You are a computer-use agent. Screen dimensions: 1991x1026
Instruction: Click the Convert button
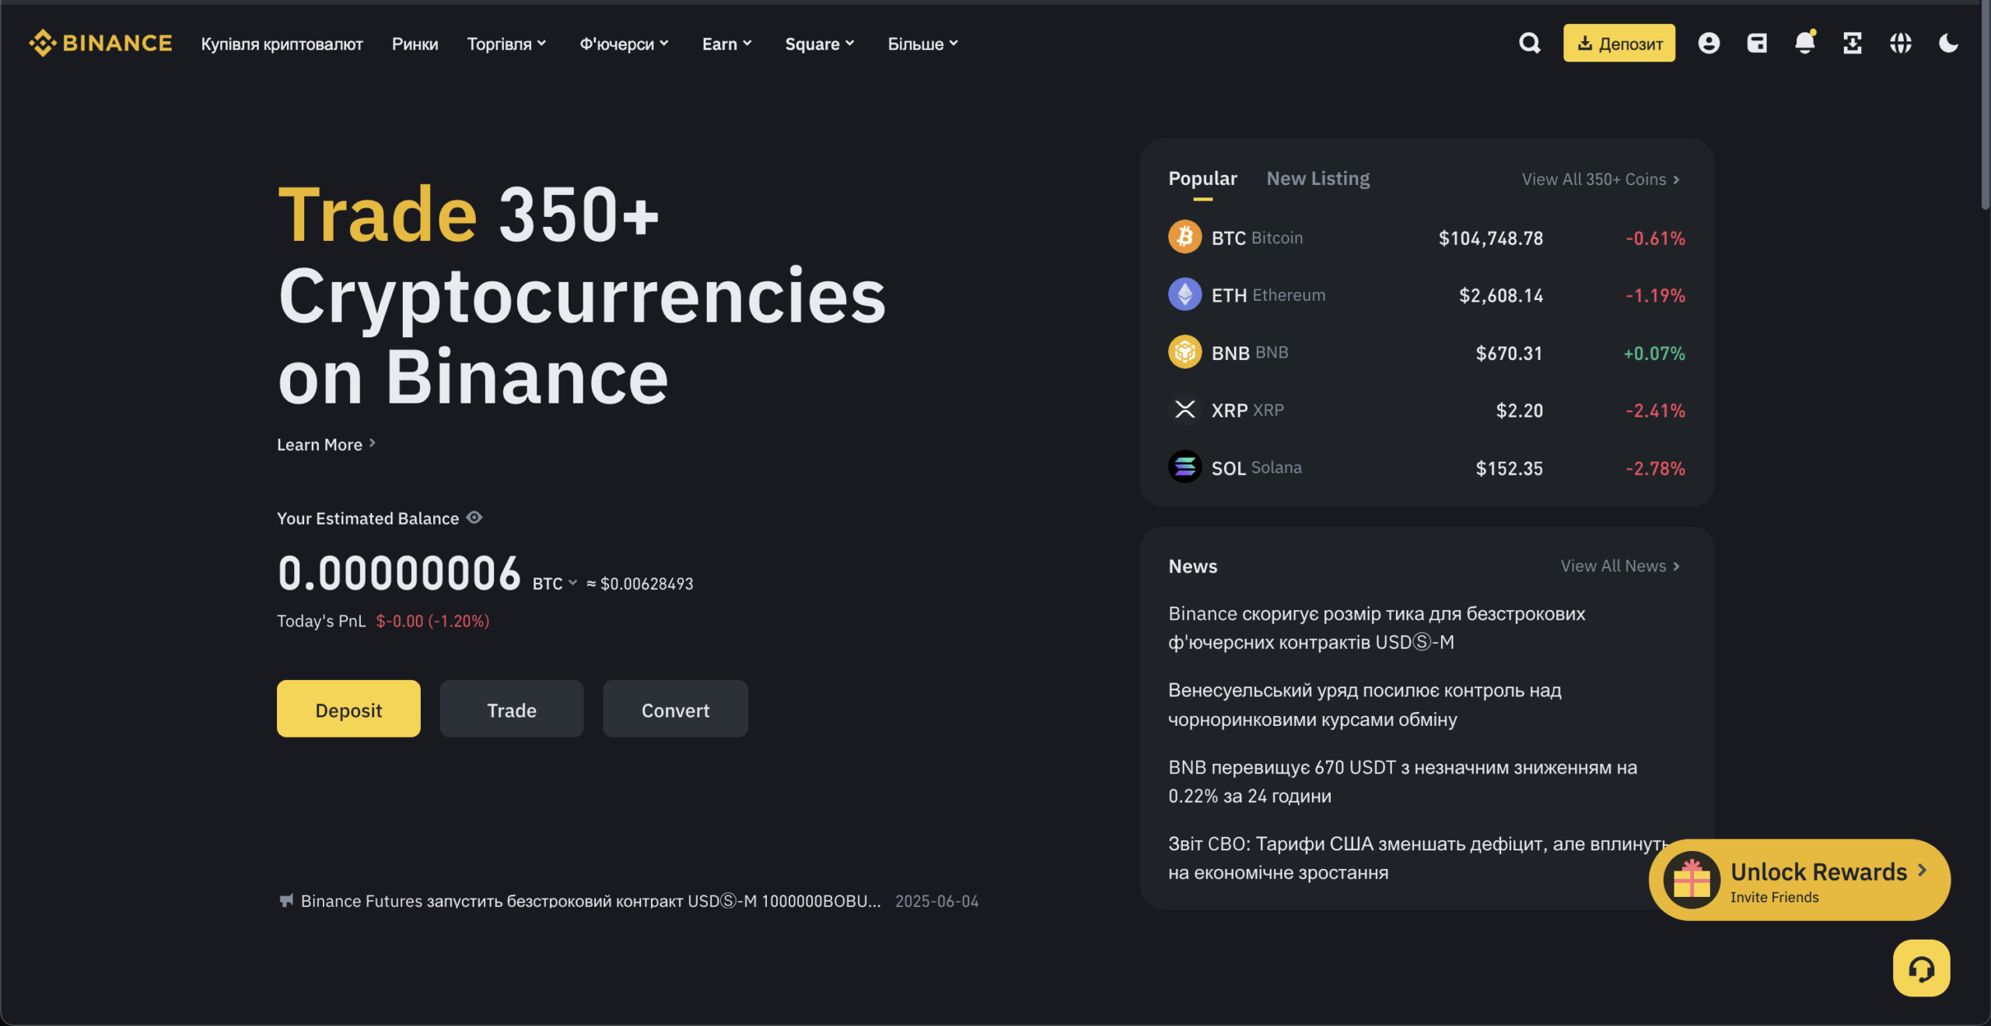tap(675, 709)
